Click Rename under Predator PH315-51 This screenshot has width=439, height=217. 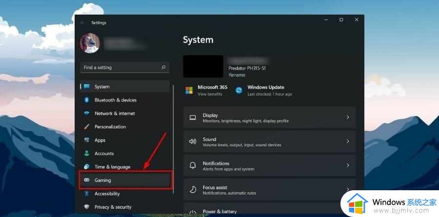coord(237,75)
